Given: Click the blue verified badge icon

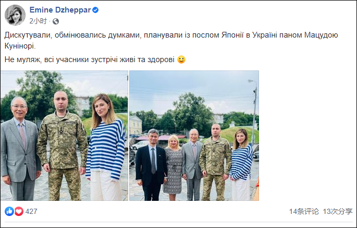Looking at the screenshot, I should tap(95, 10).
